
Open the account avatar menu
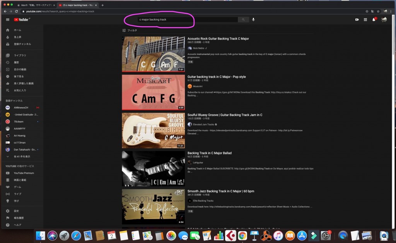(x=384, y=19)
